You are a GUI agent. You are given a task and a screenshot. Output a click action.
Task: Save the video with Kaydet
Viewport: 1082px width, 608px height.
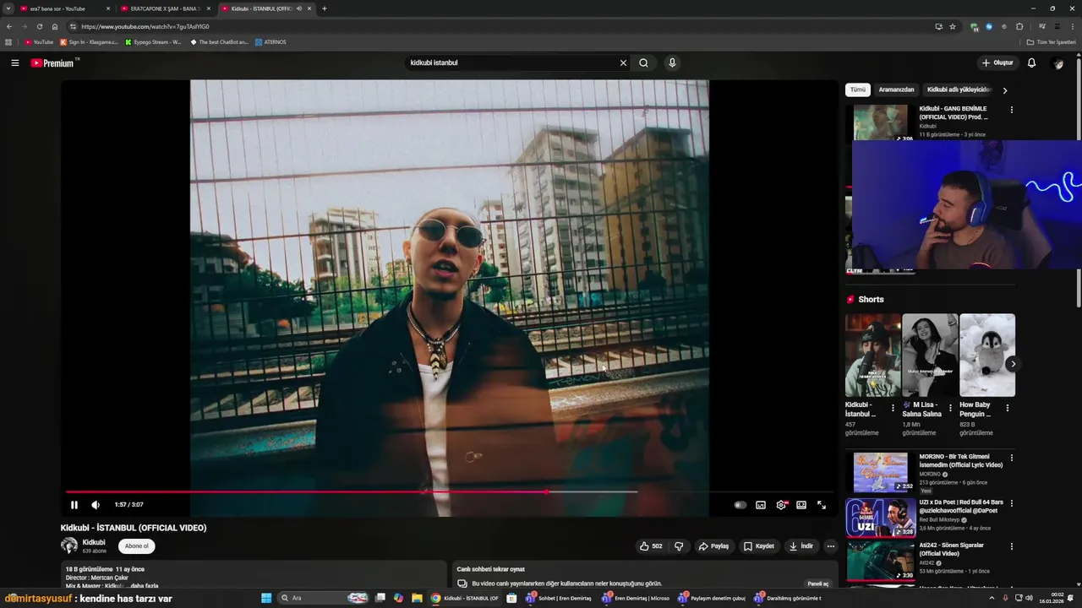(758, 546)
